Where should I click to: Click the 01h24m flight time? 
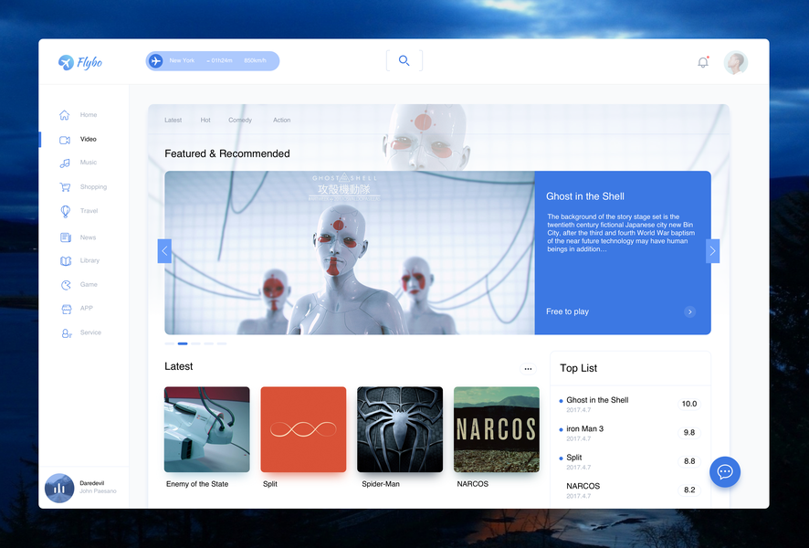click(221, 61)
